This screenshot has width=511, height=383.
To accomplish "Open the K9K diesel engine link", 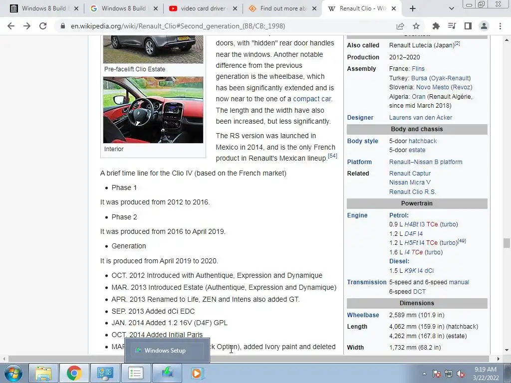I will [410, 271].
